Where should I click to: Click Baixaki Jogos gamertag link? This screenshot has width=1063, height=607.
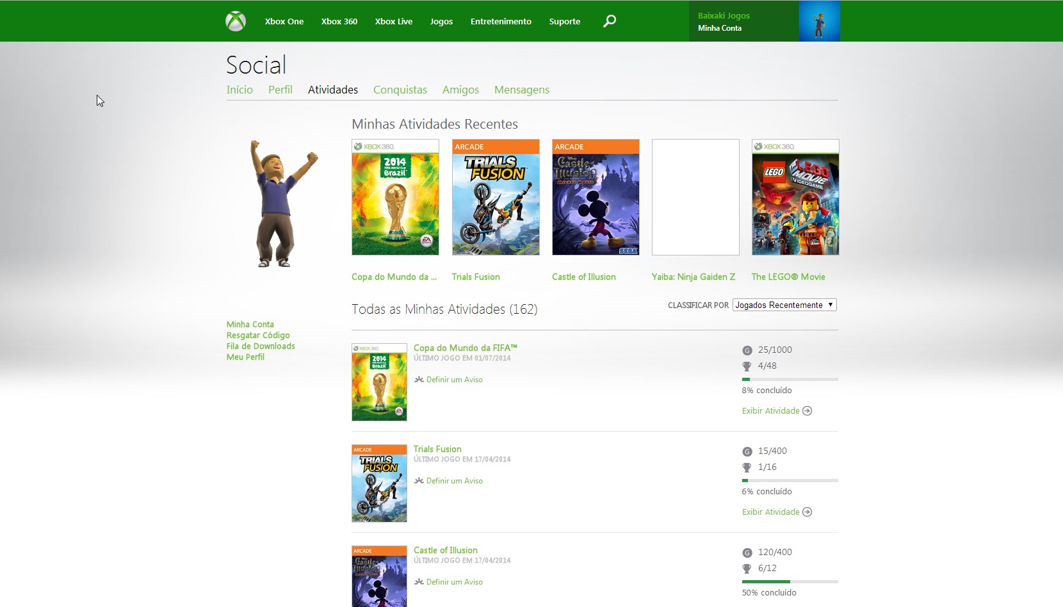click(724, 15)
